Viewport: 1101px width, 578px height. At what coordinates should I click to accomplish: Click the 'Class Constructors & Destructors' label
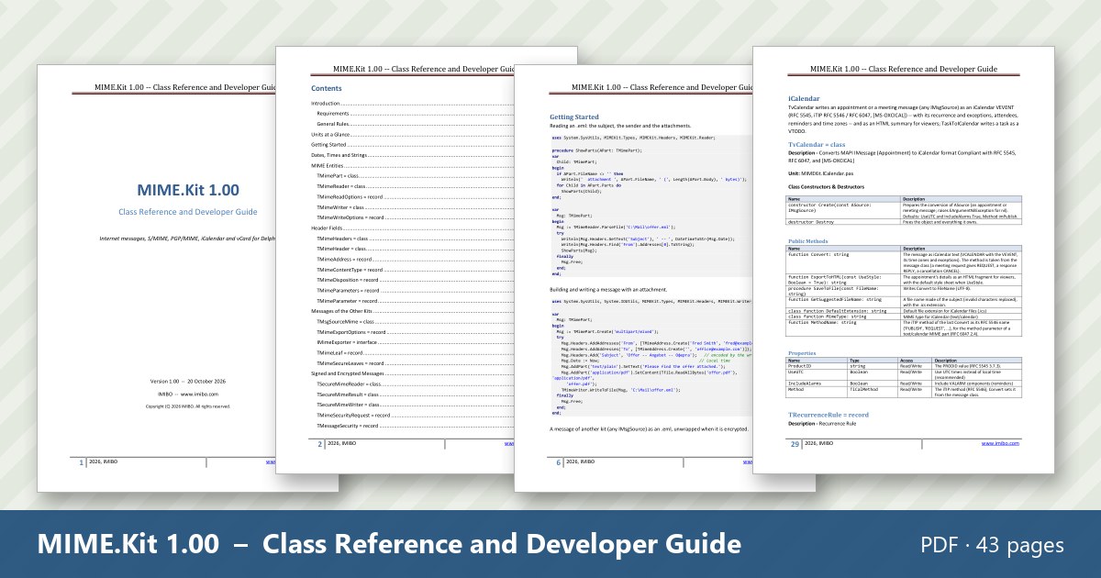(x=829, y=187)
